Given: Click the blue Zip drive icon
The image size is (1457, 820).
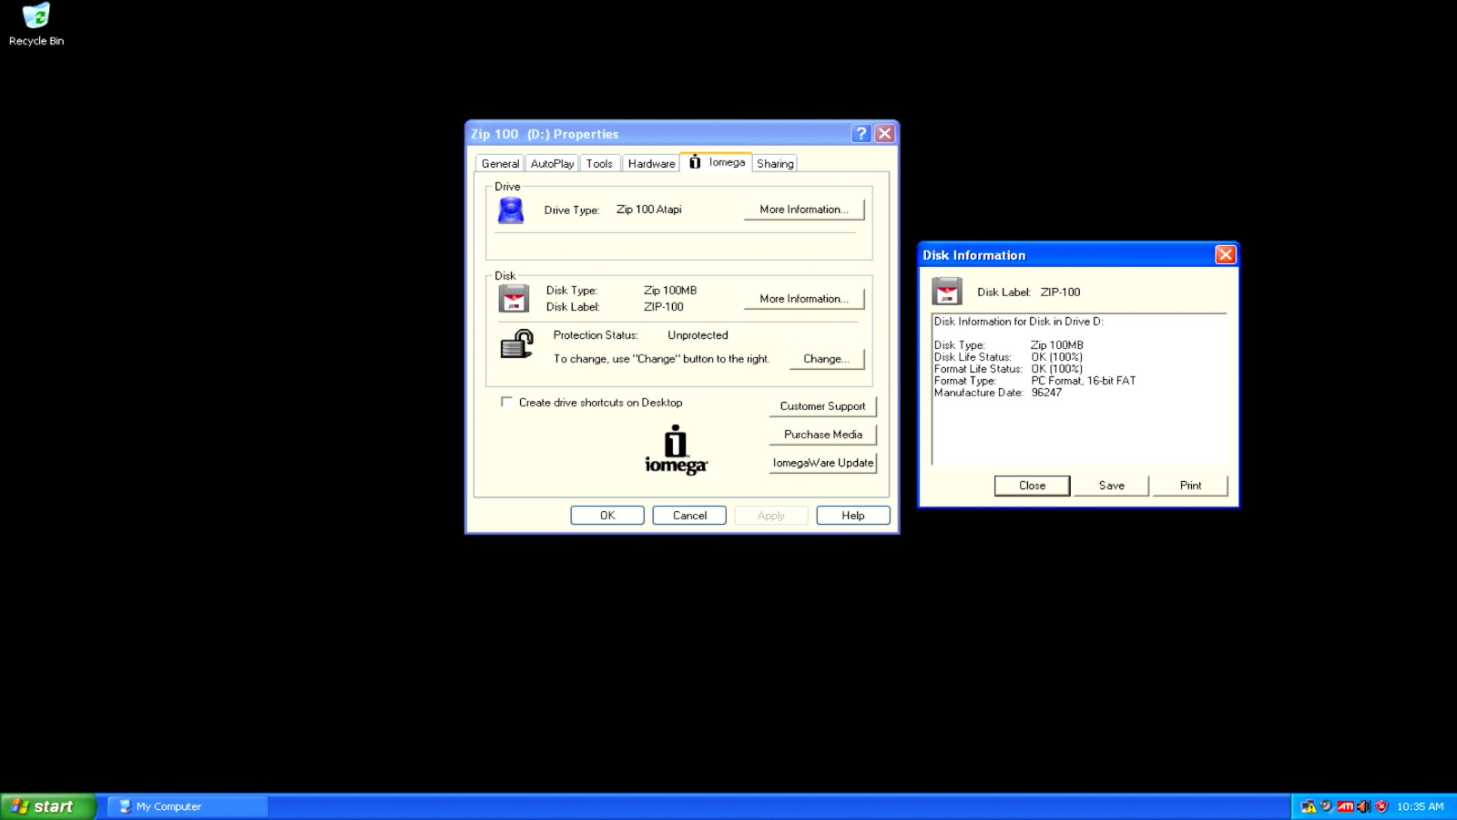Looking at the screenshot, I should click(x=511, y=210).
